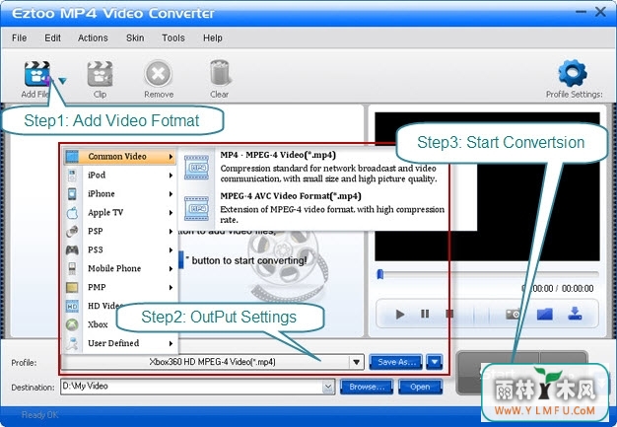Select the iPod profile category
The image size is (617, 427).
pyautogui.click(x=120, y=176)
